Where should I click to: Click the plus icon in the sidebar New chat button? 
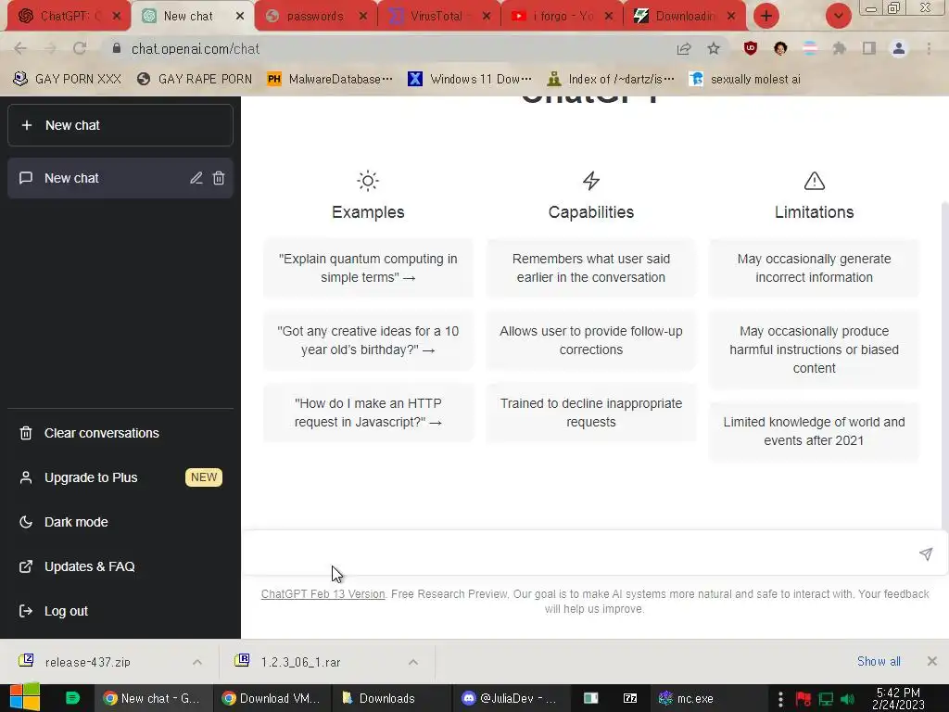pyautogui.click(x=27, y=125)
